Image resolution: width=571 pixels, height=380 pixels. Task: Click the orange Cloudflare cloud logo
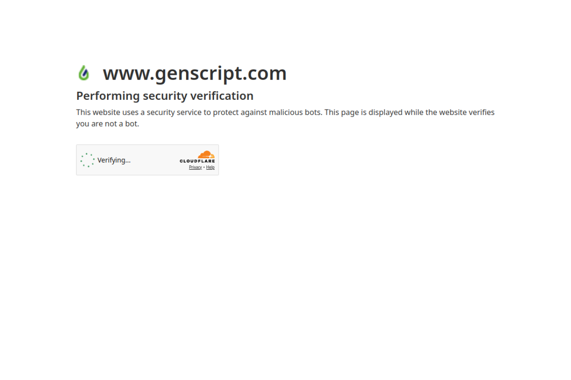tap(207, 154)
